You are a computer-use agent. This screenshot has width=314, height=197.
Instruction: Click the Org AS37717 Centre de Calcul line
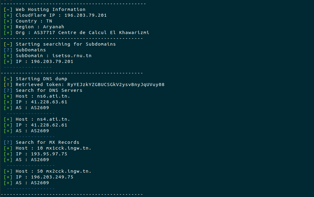point(82,33)
